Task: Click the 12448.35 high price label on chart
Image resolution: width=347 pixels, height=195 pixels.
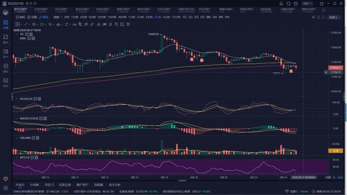Action: pyautogui.click(x=153, y=34)
